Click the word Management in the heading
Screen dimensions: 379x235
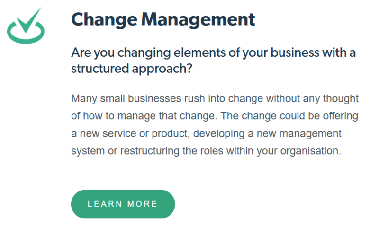[x=198, y=19]
